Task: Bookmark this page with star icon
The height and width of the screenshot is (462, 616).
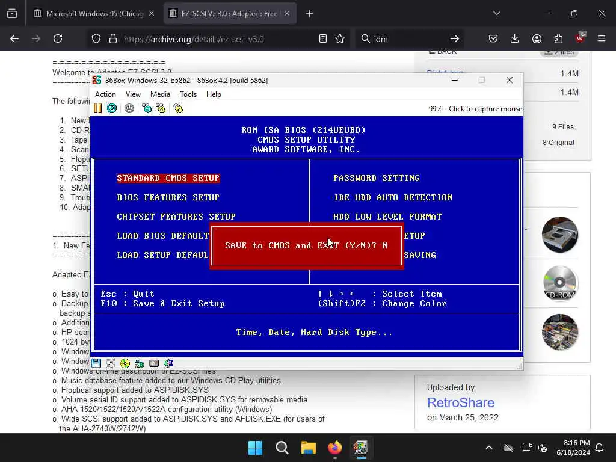Action: click(340, 39)
